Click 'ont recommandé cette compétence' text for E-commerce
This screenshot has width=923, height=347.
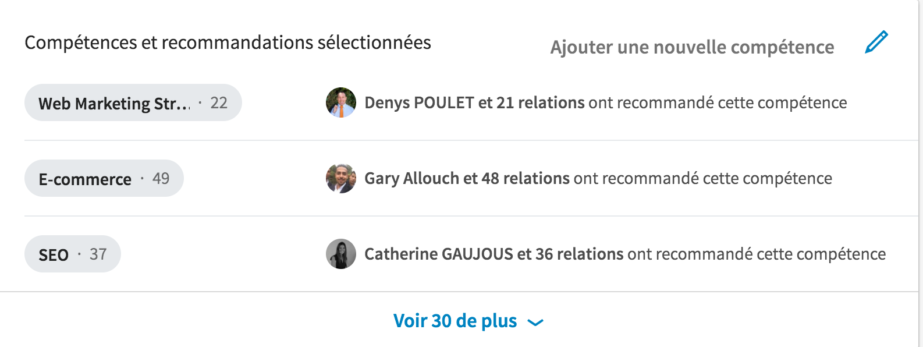pyautogui.click(x=703, y=178)
